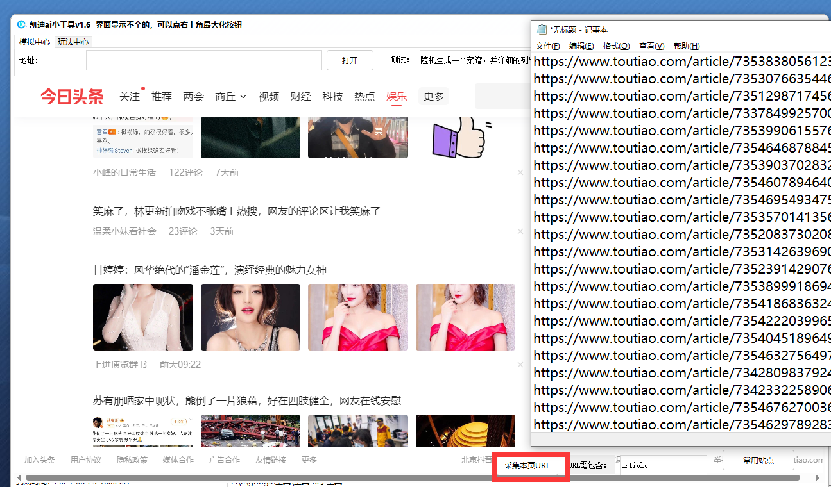
Task: Click author name 小峰的日常生活
Action: 124,172
